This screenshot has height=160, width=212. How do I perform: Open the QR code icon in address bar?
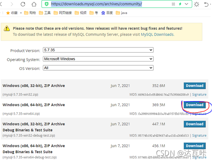click(x=173, y=4)
